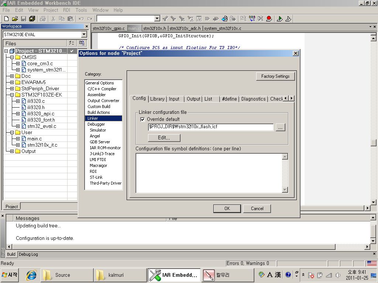The image size is (378, 283).
Task: Click the Stop Build toolbar icon
Action: click(261, 18)
